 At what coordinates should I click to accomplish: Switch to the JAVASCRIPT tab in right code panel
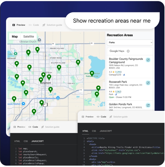coord(105,131)
